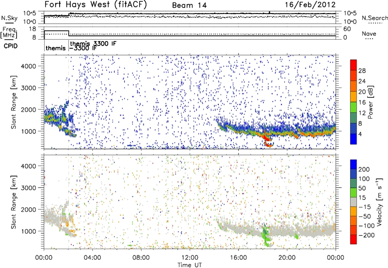Click the '-100' tick on Velocity colorbar
388x268 pixels.
pyautogui.click(x=367, y=225)
